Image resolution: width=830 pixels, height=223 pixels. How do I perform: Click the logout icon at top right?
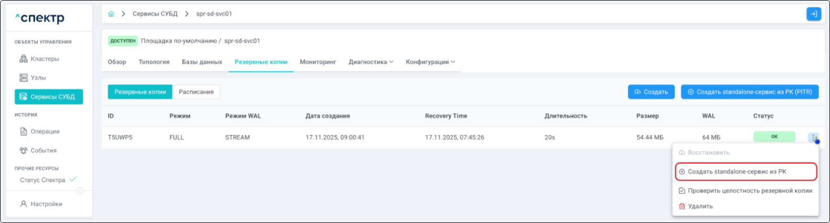813,14
